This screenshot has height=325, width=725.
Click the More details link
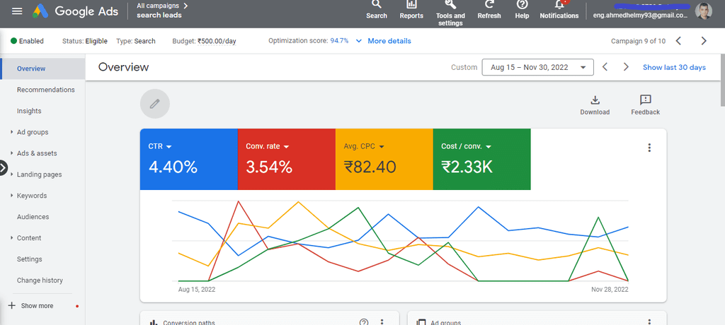click(x=389, y=41)
